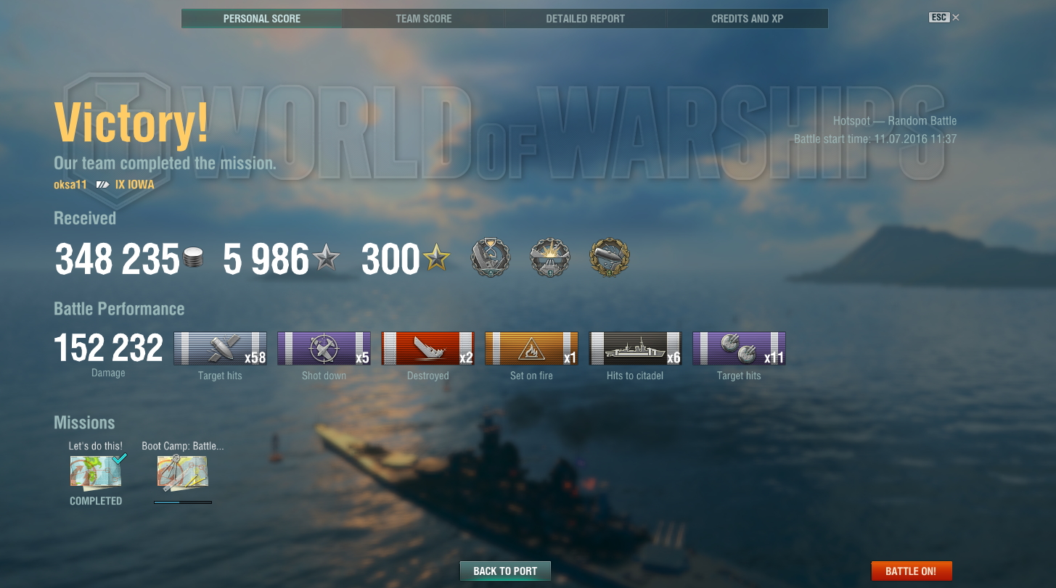Open the Boot Camp: Battle mission thumbnail
This screenshot has height=588, width=1056.
click(x=183, y=471)
